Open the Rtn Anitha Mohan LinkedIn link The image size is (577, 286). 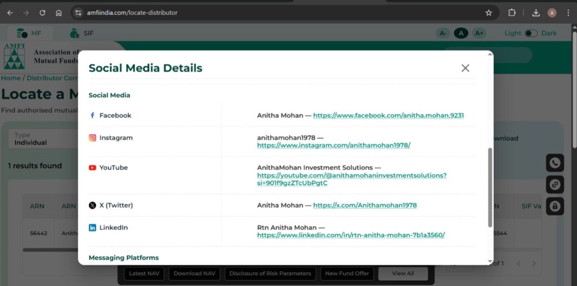click(351, 235)
